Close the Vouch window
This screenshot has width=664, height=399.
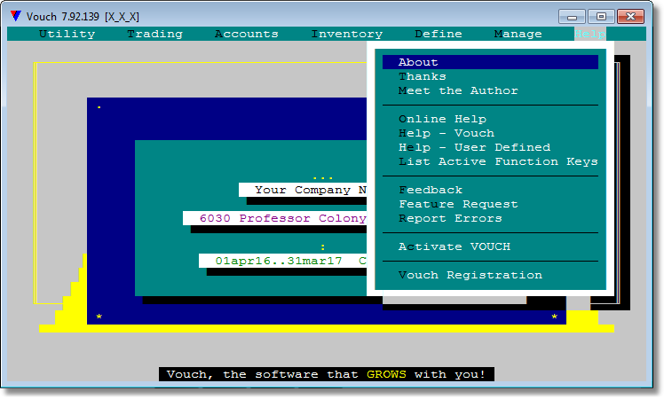coord(630,17)
